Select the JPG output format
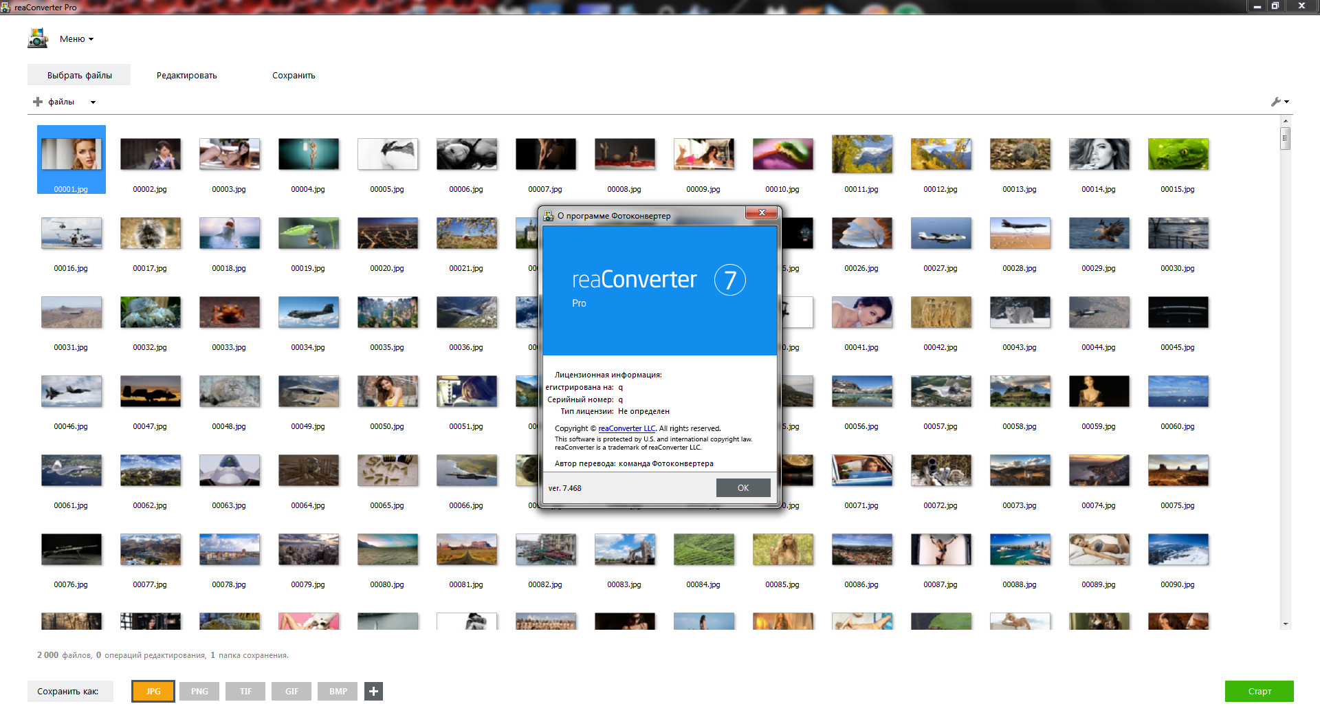Image resolution: width=1320 pixels, height=715 pixels. pyautogui.click(x=153, y=692)
